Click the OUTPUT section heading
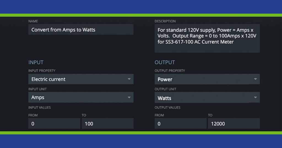 (x=165, y=62)
